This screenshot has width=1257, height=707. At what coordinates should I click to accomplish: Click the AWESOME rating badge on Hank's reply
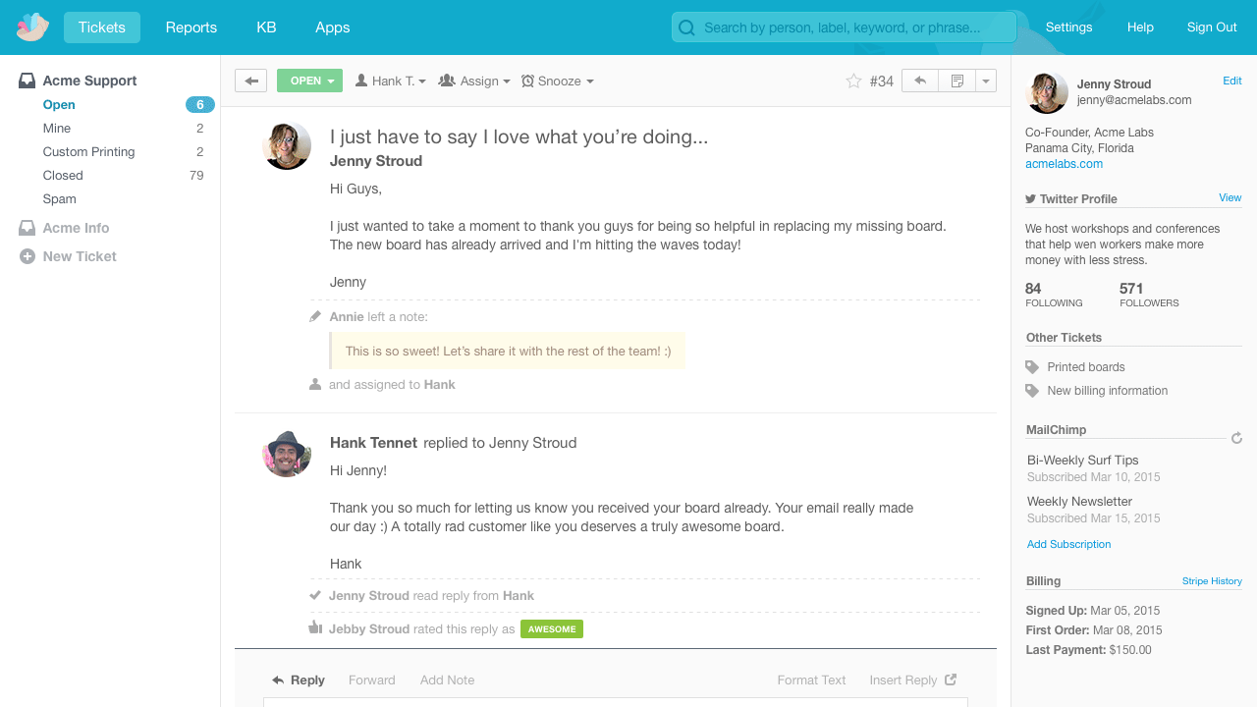click(551, 628)
